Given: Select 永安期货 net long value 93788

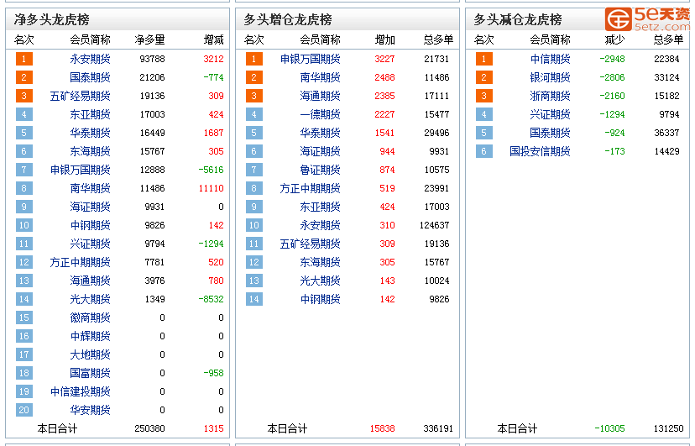Looking at the screenshot, I should tap(152, 59).
